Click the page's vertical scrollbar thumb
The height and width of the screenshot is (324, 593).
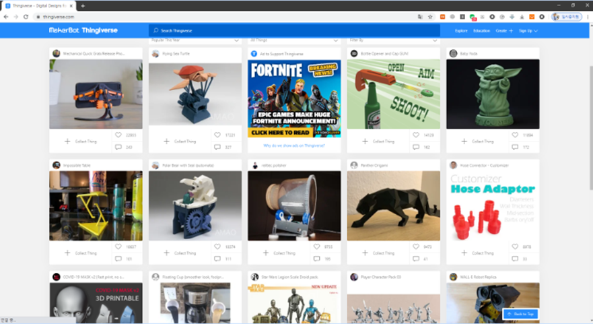(591, 127)
